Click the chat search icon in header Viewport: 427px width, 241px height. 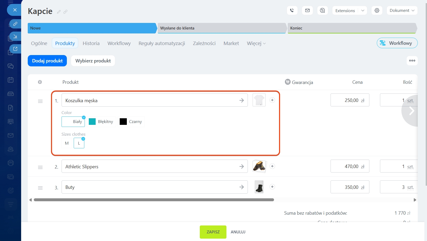click(322, 11)
